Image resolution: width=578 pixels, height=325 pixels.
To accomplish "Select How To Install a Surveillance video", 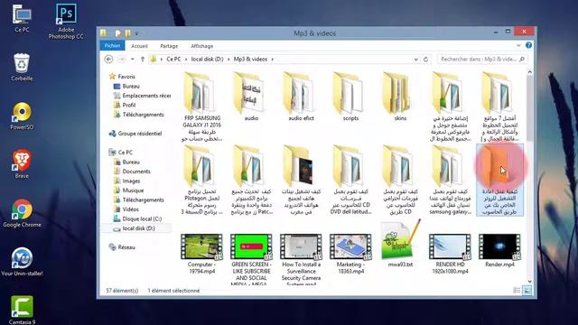I will 301,260.
